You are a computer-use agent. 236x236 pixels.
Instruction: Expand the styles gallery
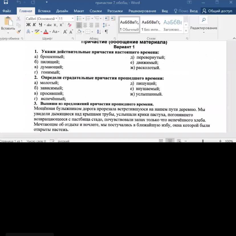[186, 31]
